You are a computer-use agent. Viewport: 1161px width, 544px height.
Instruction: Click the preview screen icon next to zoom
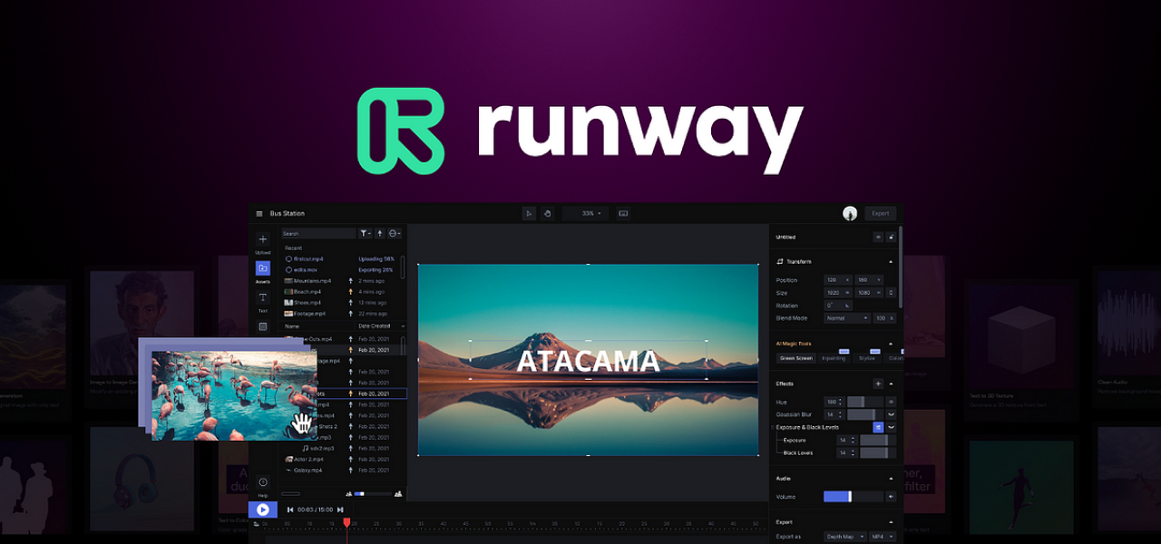tap(623, 214)
